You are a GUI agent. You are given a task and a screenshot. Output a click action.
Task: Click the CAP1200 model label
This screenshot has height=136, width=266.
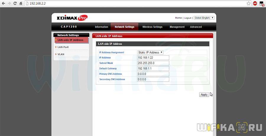point(69,27)
